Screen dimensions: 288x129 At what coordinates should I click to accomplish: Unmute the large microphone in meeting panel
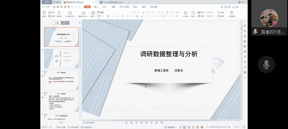pyautogui.click(x=266, y=65)
